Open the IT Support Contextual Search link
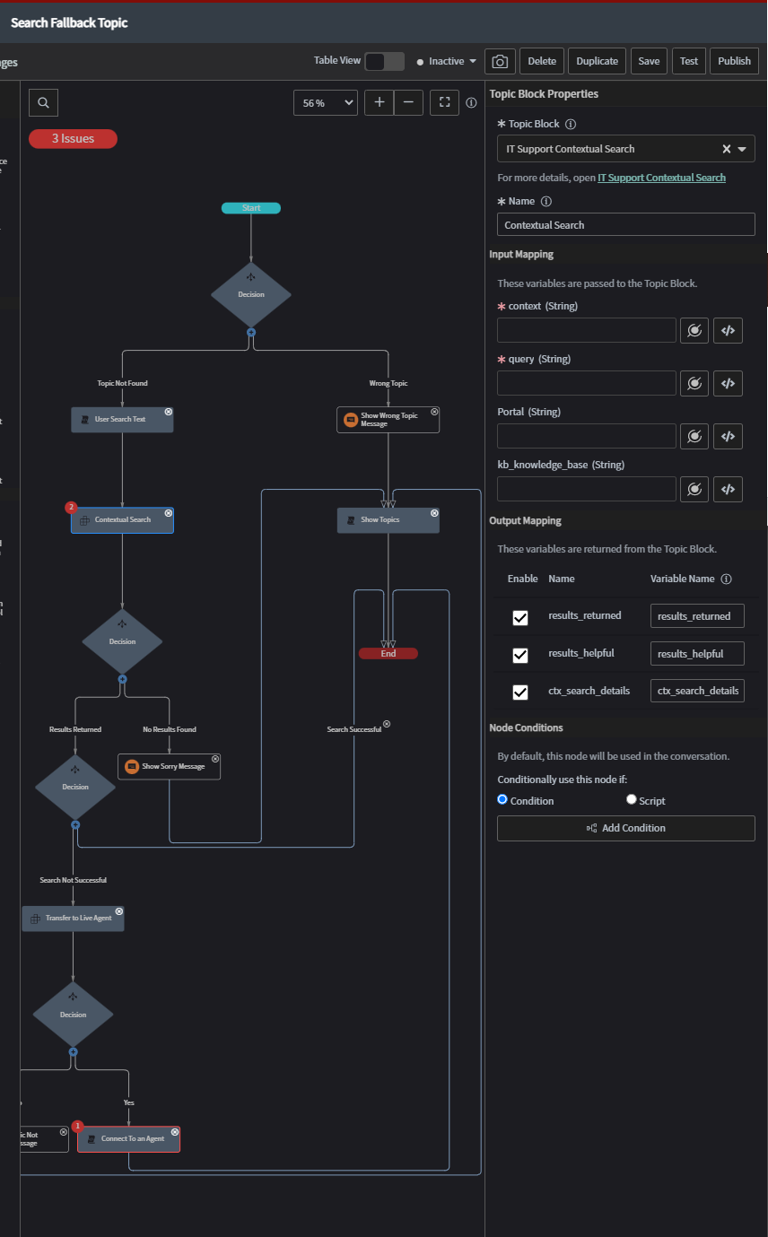 click(x=661, y=178)
